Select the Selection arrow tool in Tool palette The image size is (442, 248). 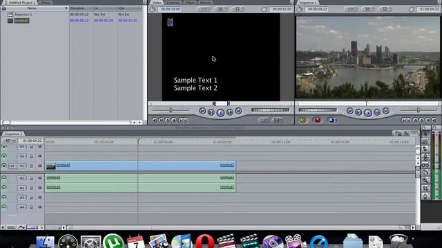425,134
